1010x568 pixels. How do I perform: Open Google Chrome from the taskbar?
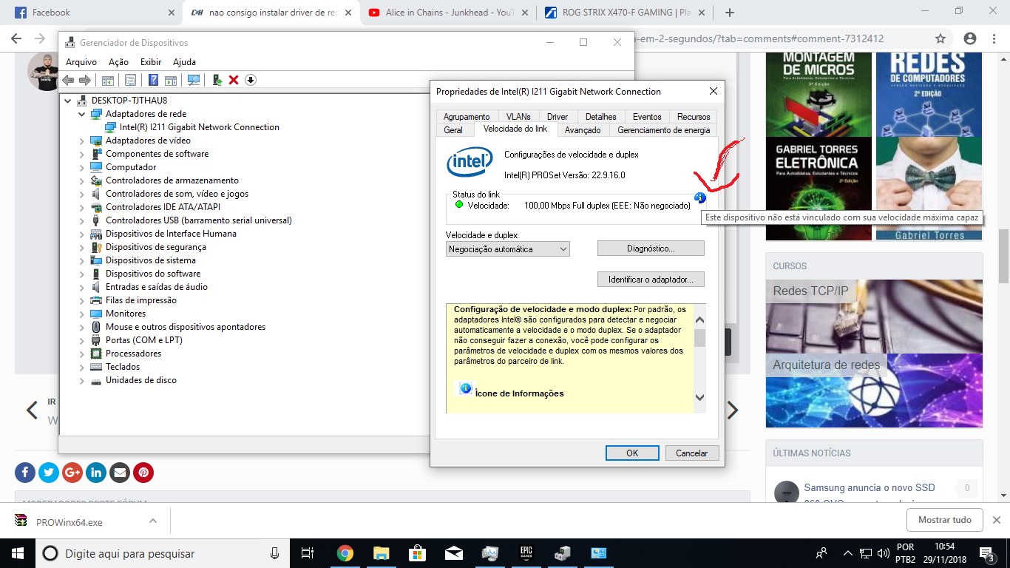pyautogui.click(x=345, y=552)
